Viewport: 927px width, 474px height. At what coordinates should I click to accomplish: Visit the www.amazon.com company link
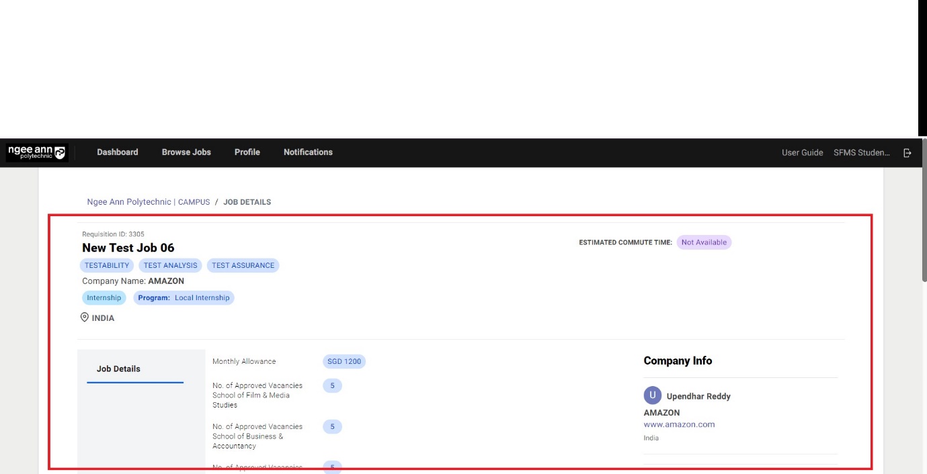click(679, 424)
